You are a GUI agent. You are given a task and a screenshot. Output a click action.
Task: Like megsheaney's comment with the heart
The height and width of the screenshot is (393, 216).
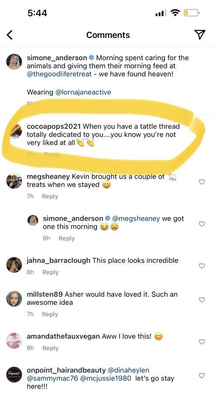[202, 182]
